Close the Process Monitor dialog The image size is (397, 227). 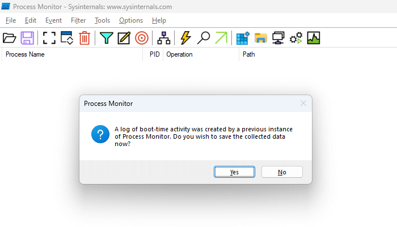(303, 103)
